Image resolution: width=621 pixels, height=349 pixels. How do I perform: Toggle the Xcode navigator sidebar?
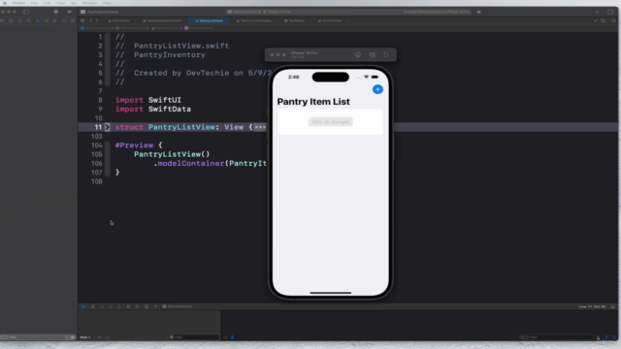tap(26, 12)
